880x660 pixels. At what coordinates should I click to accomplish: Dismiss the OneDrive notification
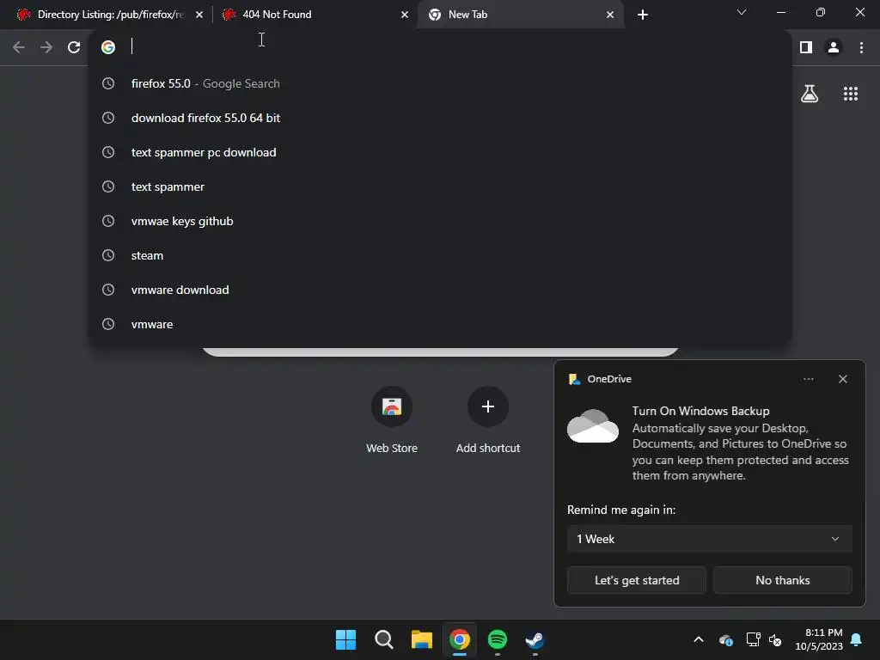click(842, 379)
